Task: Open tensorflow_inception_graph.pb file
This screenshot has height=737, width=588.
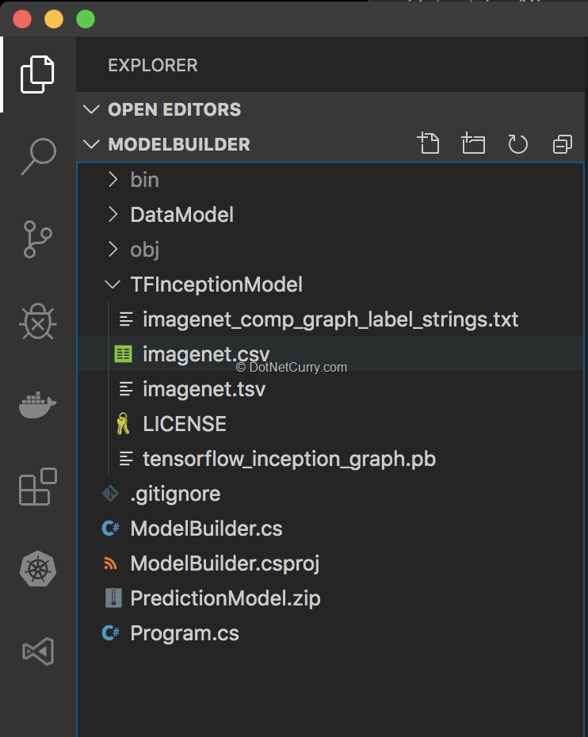Action: pyautogui.click(x=288, y=459)
